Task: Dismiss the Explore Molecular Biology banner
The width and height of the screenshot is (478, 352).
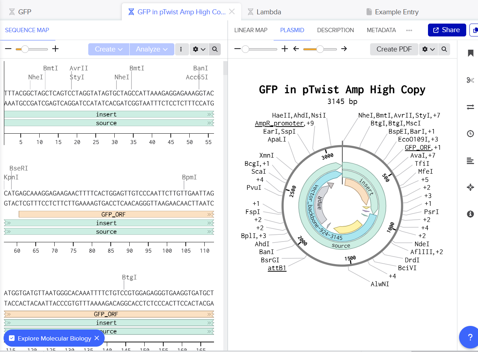Action: pyautogui.click(x=97, y=338)
